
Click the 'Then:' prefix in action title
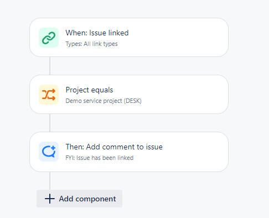75,147
